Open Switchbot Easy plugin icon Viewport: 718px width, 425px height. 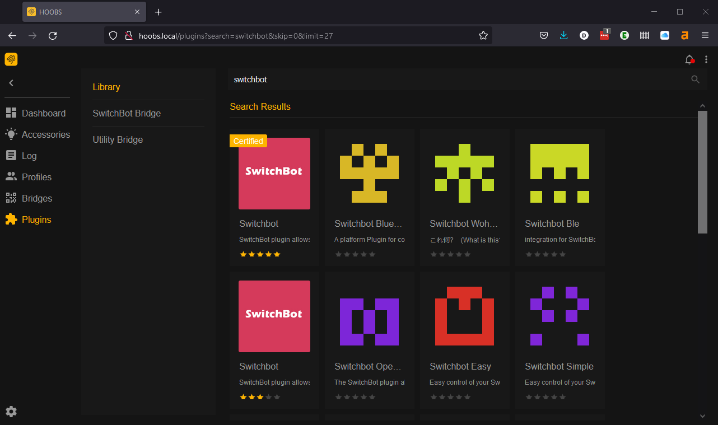[x=465, y=316]
